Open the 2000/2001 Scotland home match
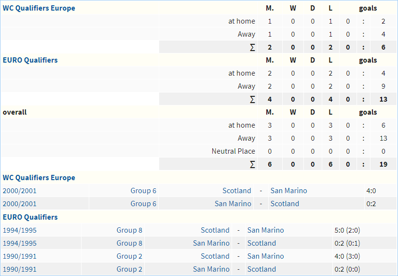 [19, 191]
